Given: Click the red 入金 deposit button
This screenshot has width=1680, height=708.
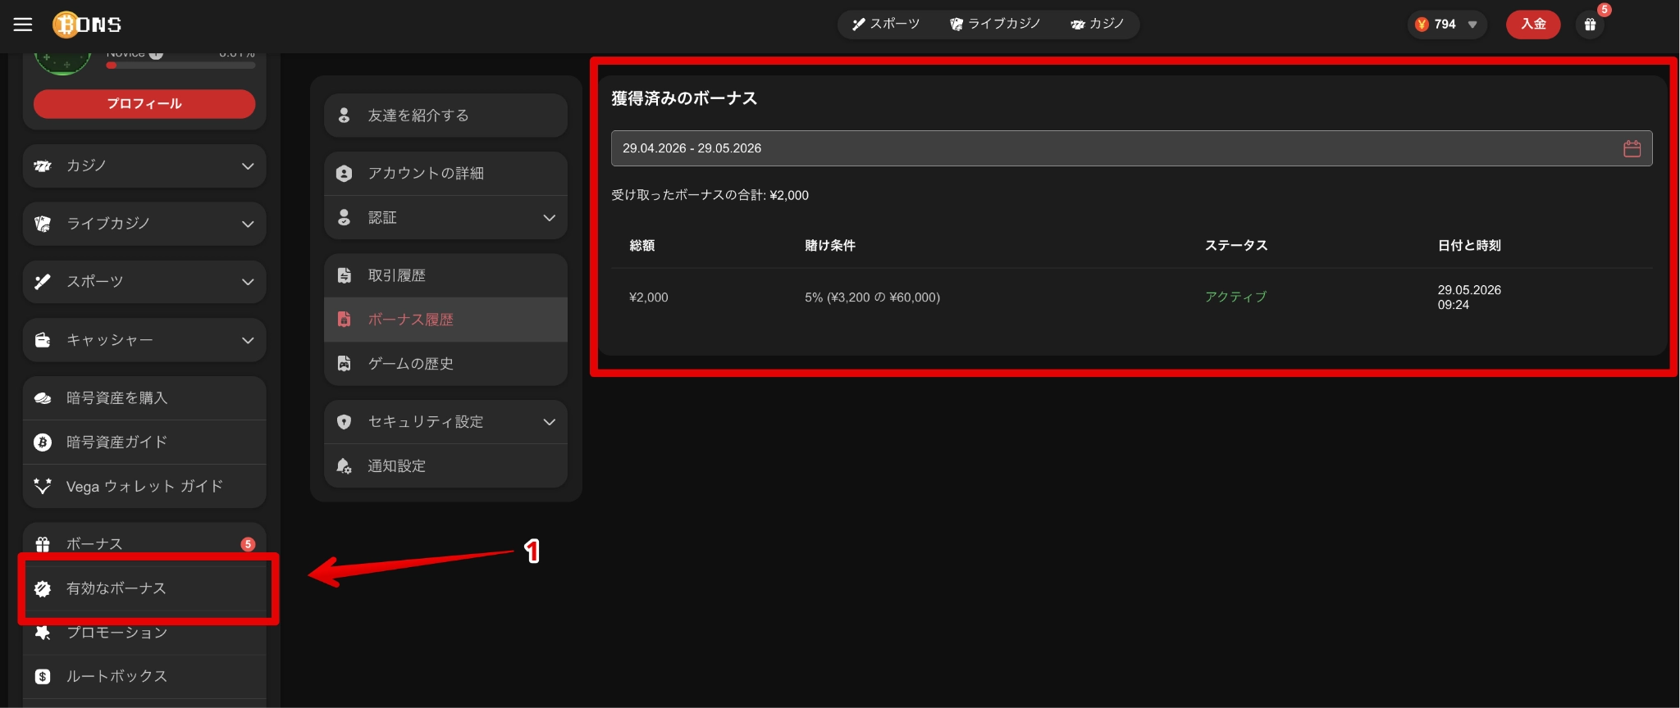Looking at the screenshot, I should [1533, 25].
